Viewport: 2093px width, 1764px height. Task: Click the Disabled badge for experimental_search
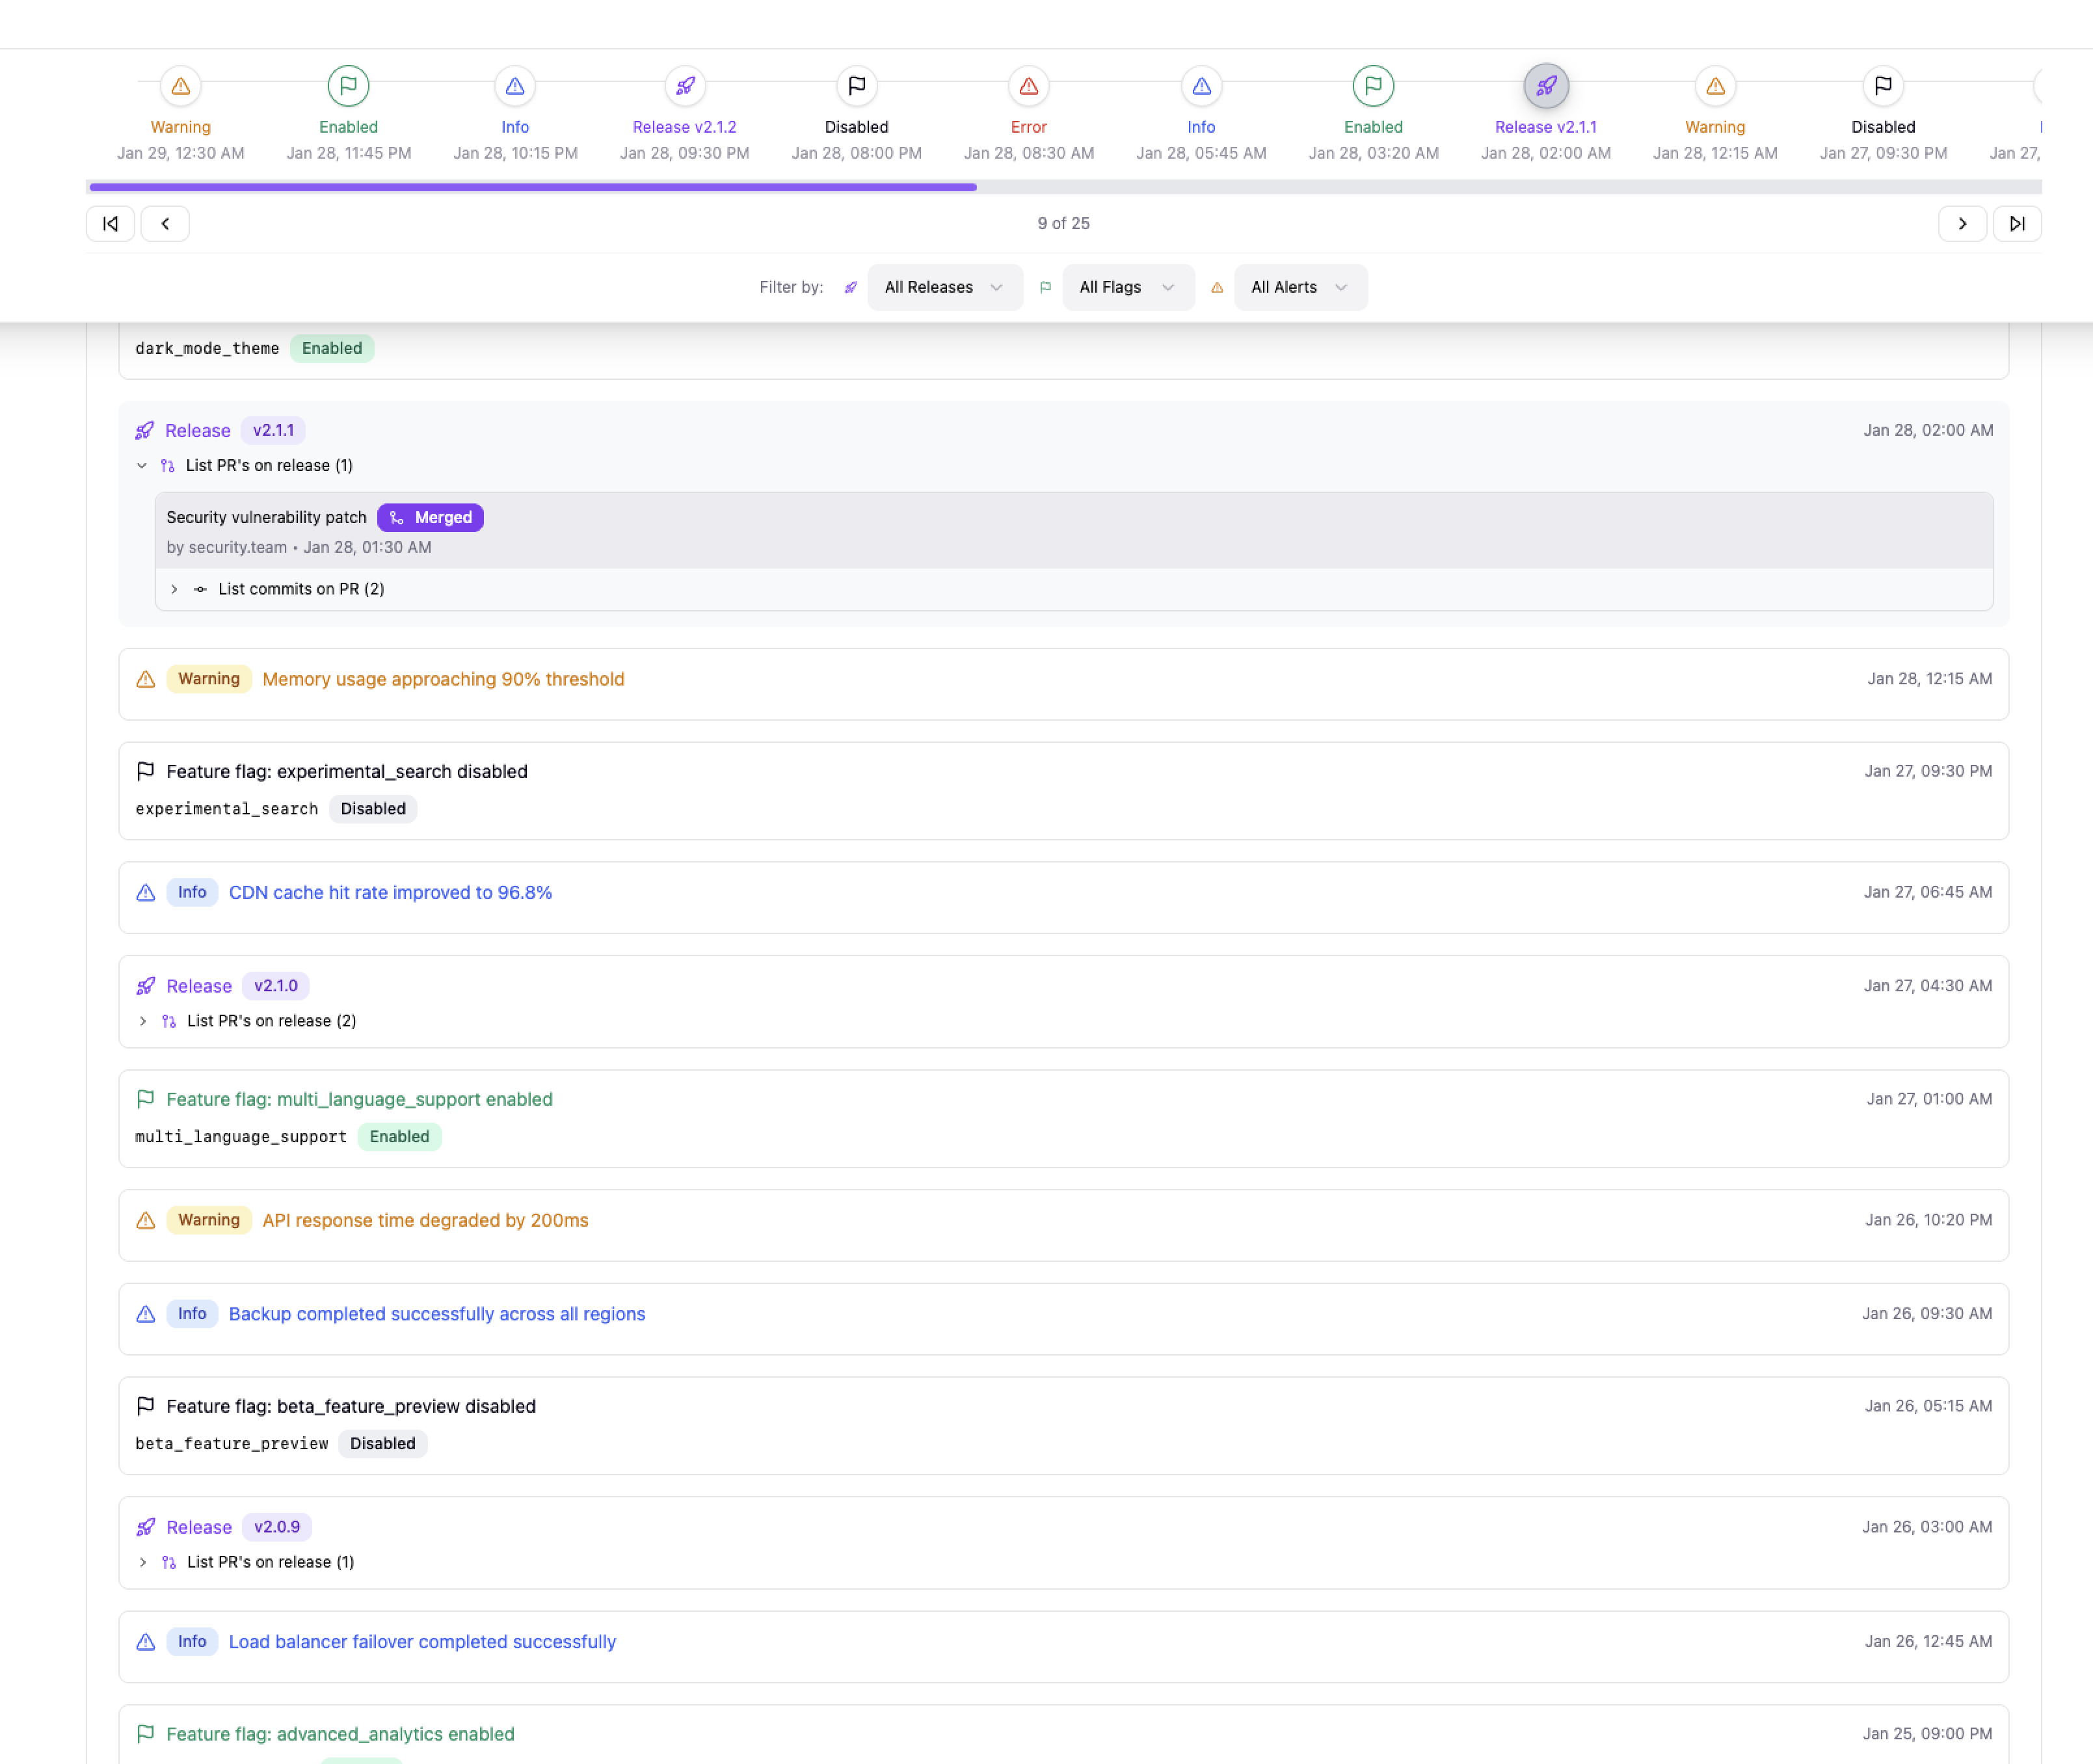pos(373,808)
